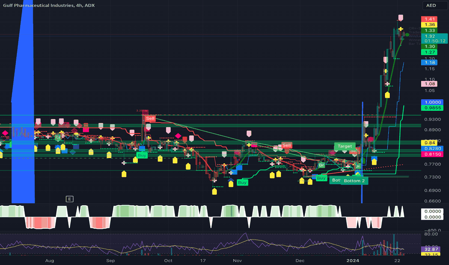Viewport: 449px width, 265px height.
Task: Click the 0.6900 price axis tick
Action: [x=433, y=190]
